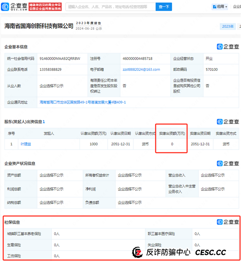Open founder 叶建益 profile link

[x=26, y=144]
